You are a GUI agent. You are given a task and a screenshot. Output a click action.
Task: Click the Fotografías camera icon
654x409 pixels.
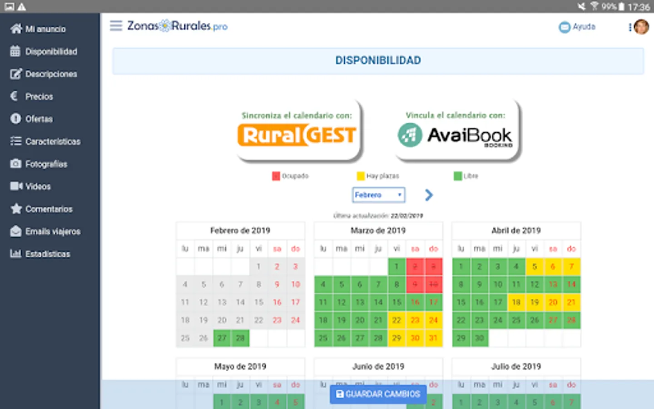15,164
